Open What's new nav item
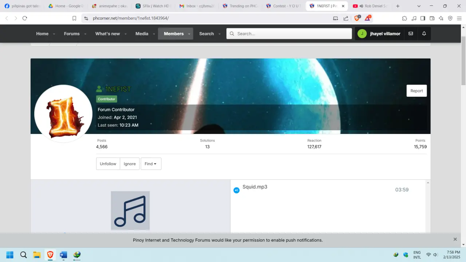Screen dimensions: 466x262 (x=107, y=33)
